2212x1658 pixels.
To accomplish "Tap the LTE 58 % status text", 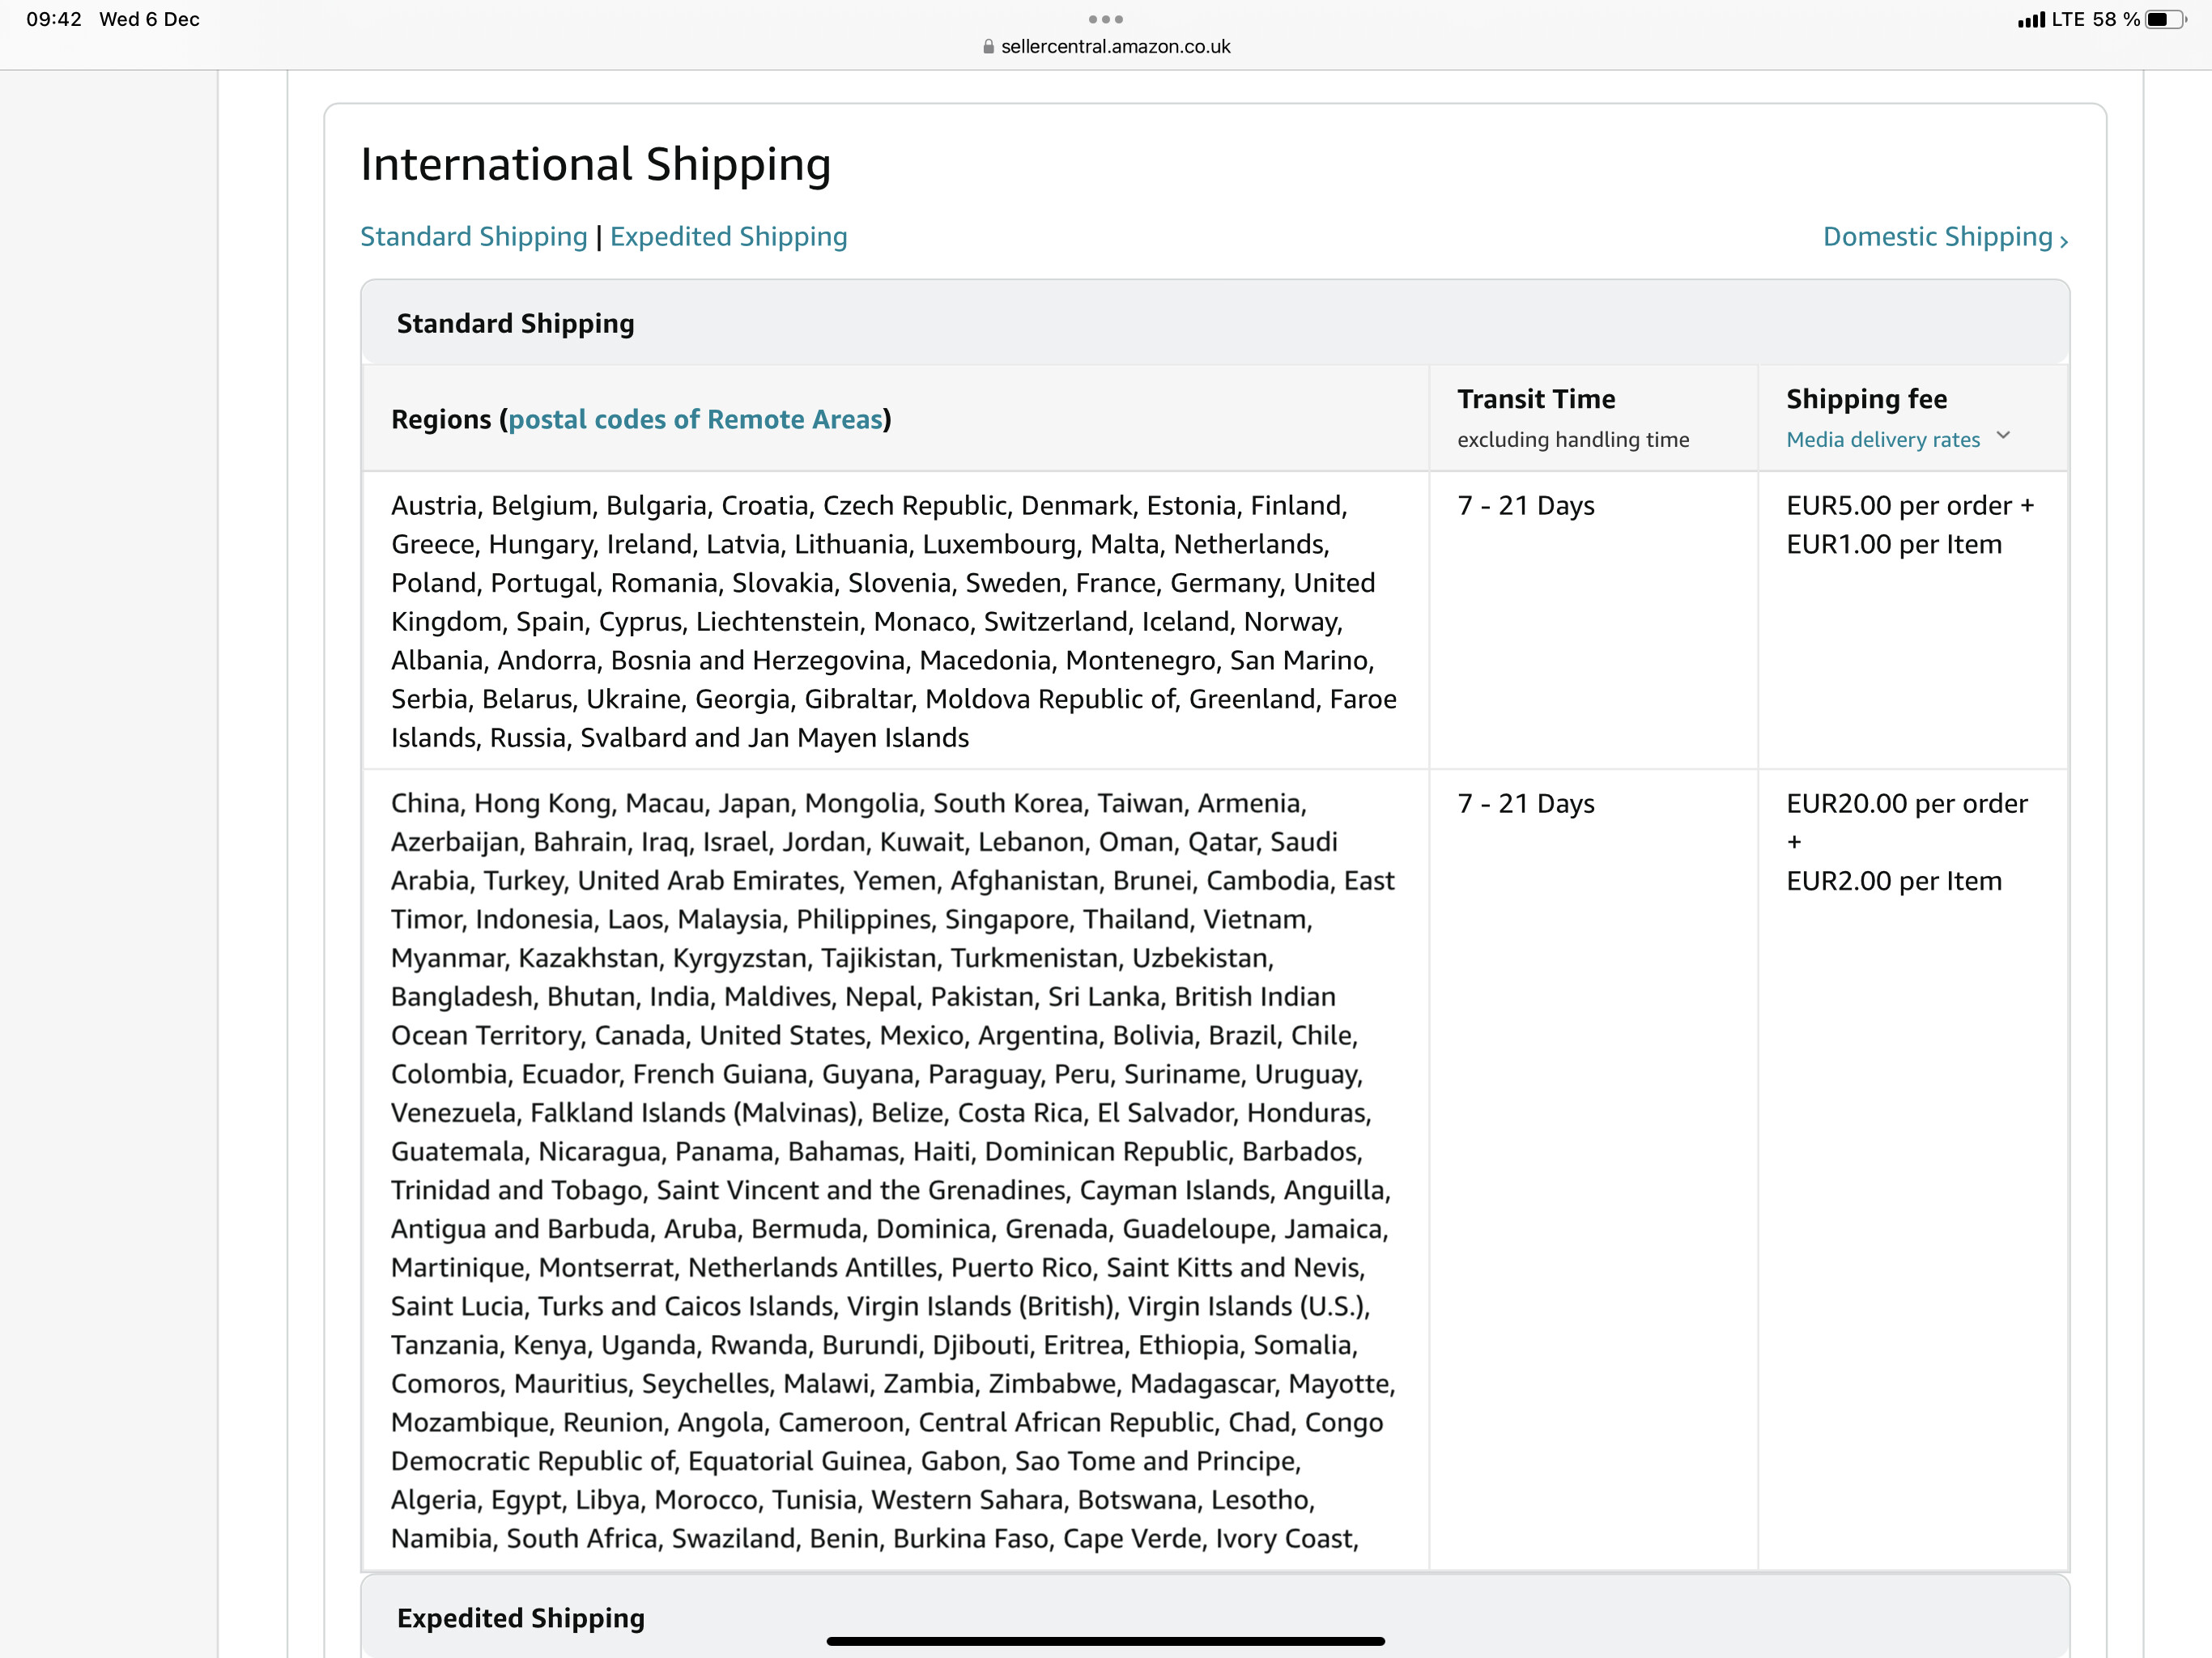I will click(x=2095, y=19).
